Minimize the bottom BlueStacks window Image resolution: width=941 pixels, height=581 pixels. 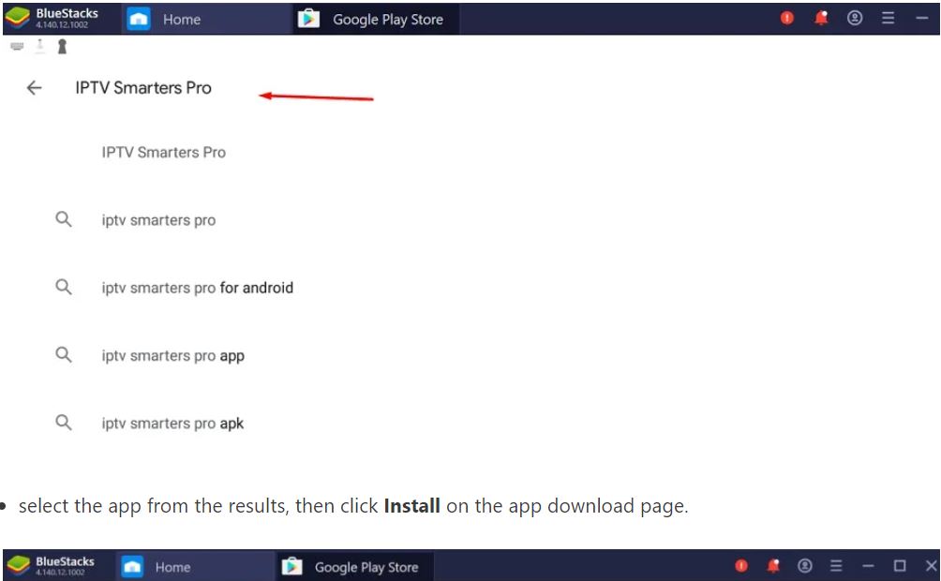(x=868, y=565)
